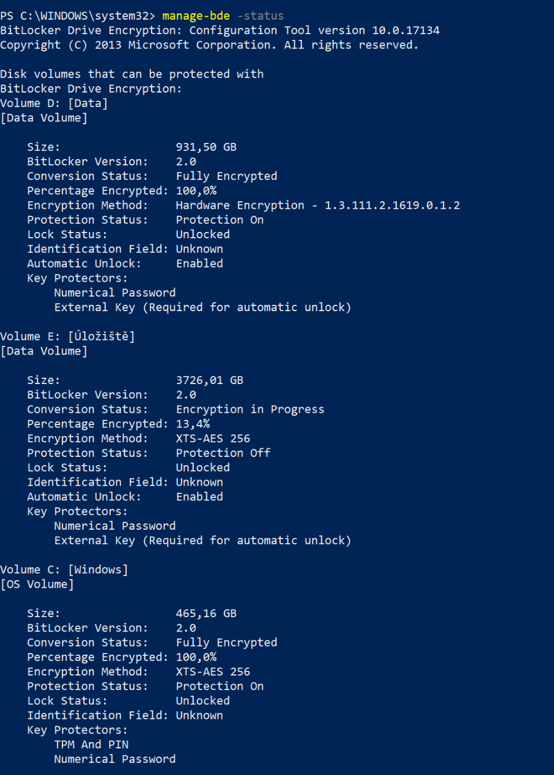Click the "Protection Off" status text
The image size is (554, 775).
coord(223,453)
